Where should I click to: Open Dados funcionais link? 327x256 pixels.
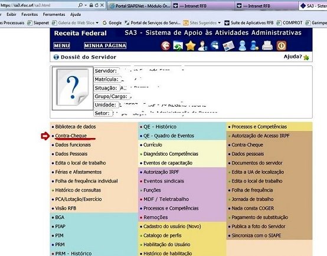click(73, 145)
